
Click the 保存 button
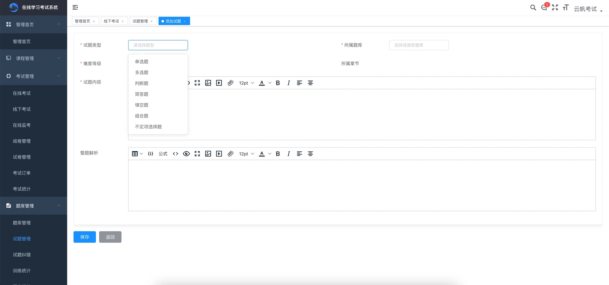85,237
